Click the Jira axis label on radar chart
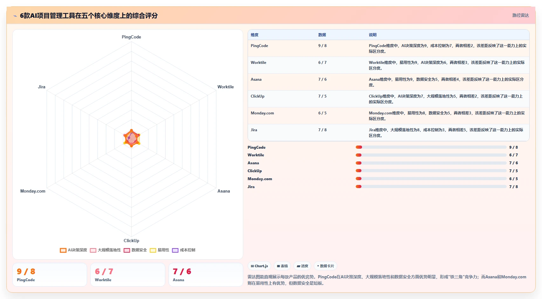Image resolution: width=542 pixels, height=299 pixels. pyautogui.click(x=42, y=87)
